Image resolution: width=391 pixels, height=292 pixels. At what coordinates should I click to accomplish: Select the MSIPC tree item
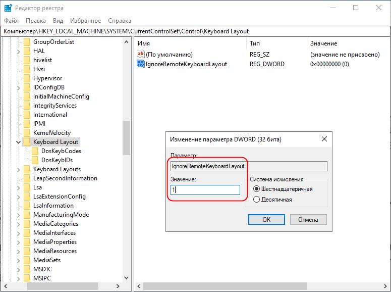click(x=42, y=278)
